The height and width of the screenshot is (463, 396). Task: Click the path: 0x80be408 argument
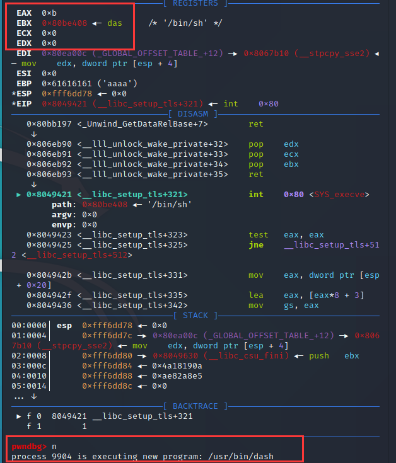pos(122,204)
